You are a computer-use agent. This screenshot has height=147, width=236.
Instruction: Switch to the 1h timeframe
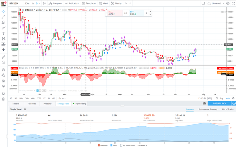click(32, 3)
